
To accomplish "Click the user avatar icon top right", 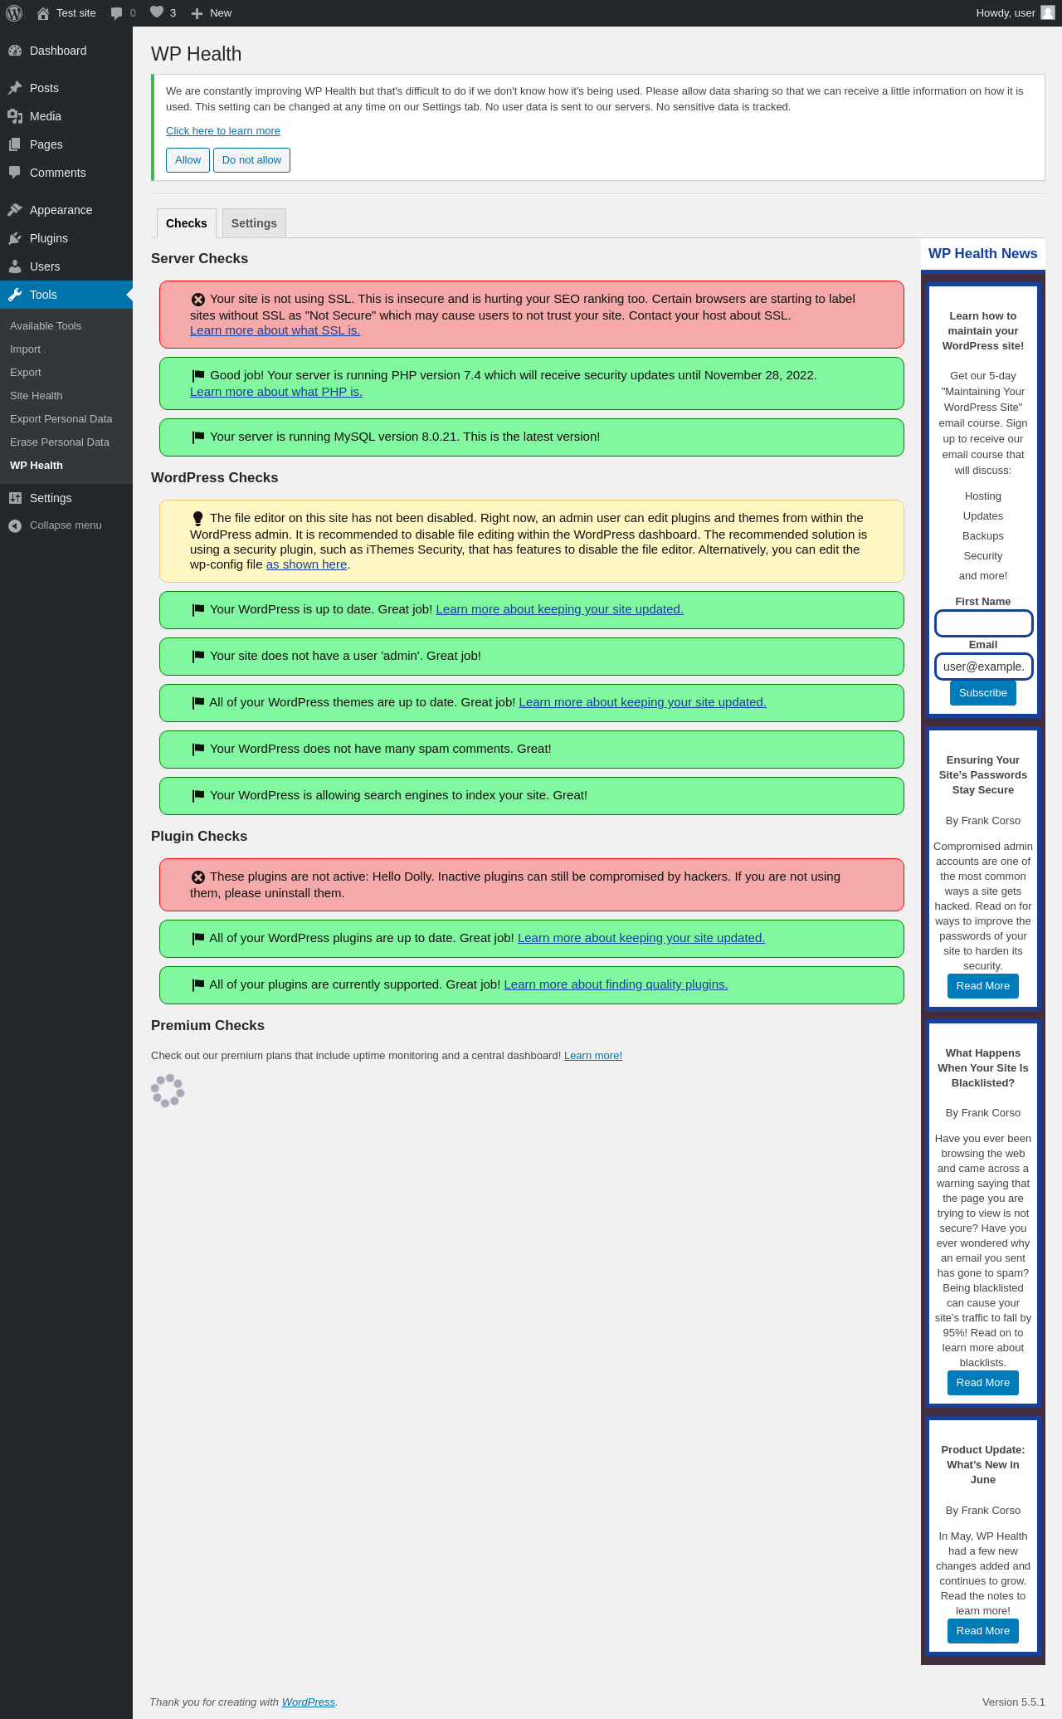I will [1048, 12].
